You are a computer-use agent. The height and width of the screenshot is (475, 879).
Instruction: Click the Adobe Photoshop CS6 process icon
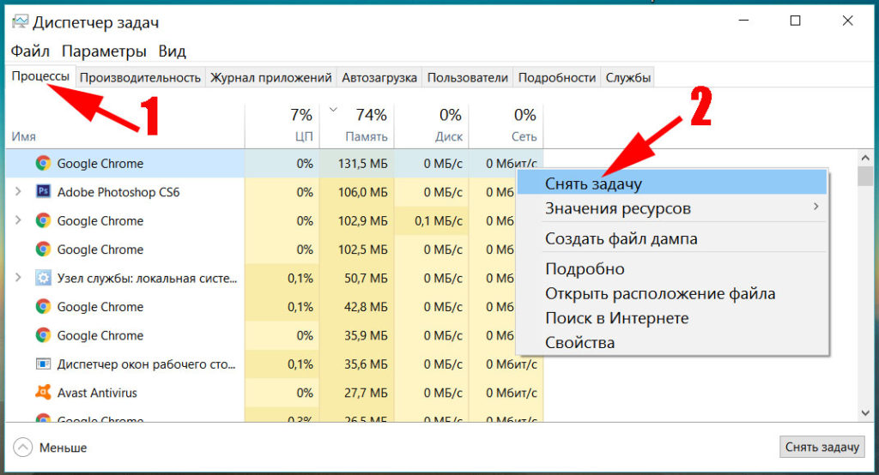click(x=43, y=192)
